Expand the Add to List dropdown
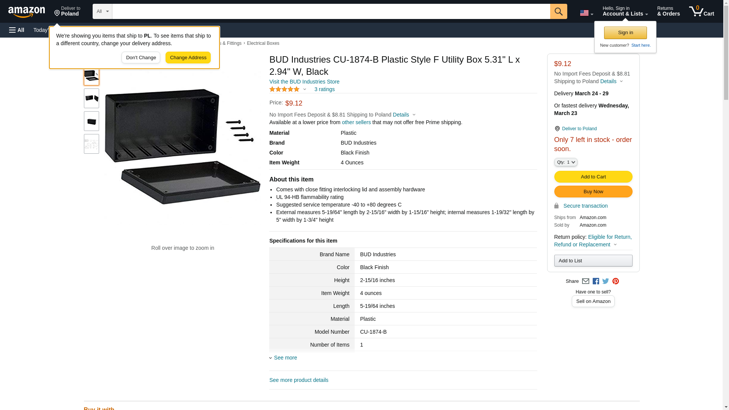 593,260
